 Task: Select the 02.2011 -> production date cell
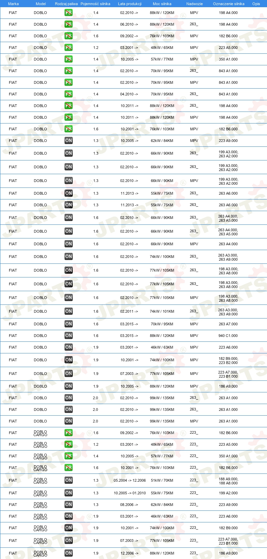(129, 311)
